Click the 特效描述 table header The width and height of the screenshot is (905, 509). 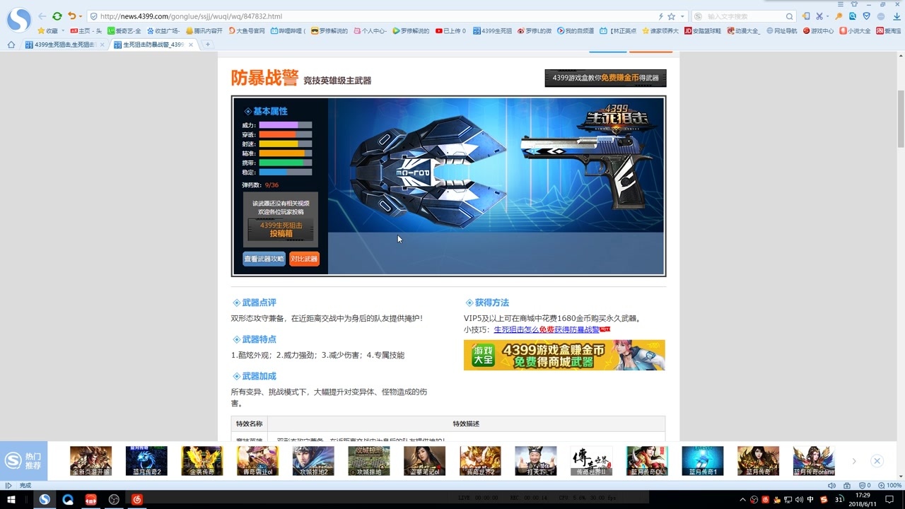coord(466,423)
